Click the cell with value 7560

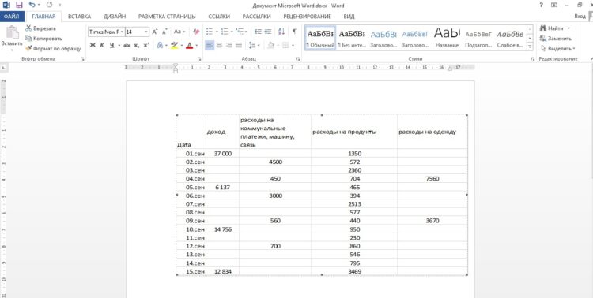click(x=432, y=179)
